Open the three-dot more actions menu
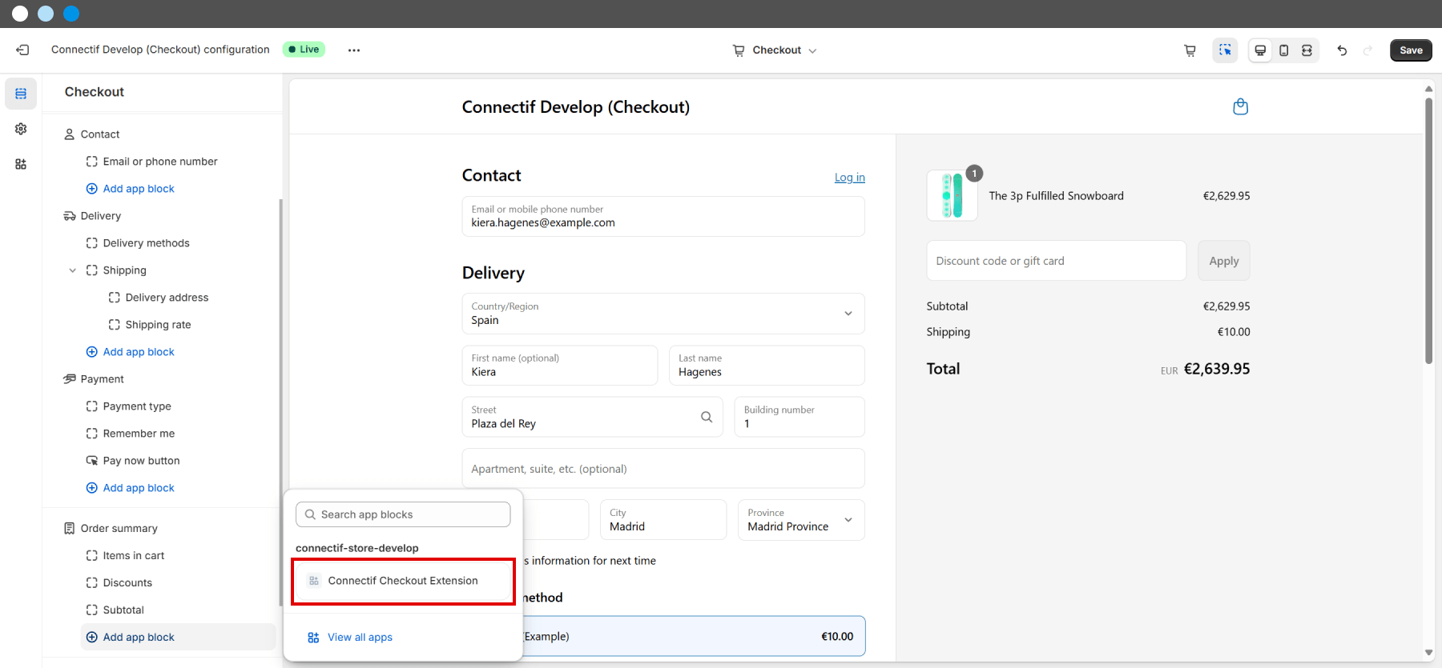The image size is (1442, 668). [353, 50]
